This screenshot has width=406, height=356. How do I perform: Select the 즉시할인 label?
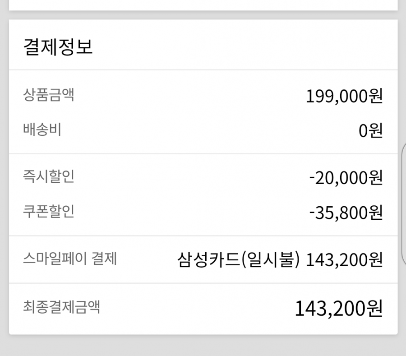point(49,176)
